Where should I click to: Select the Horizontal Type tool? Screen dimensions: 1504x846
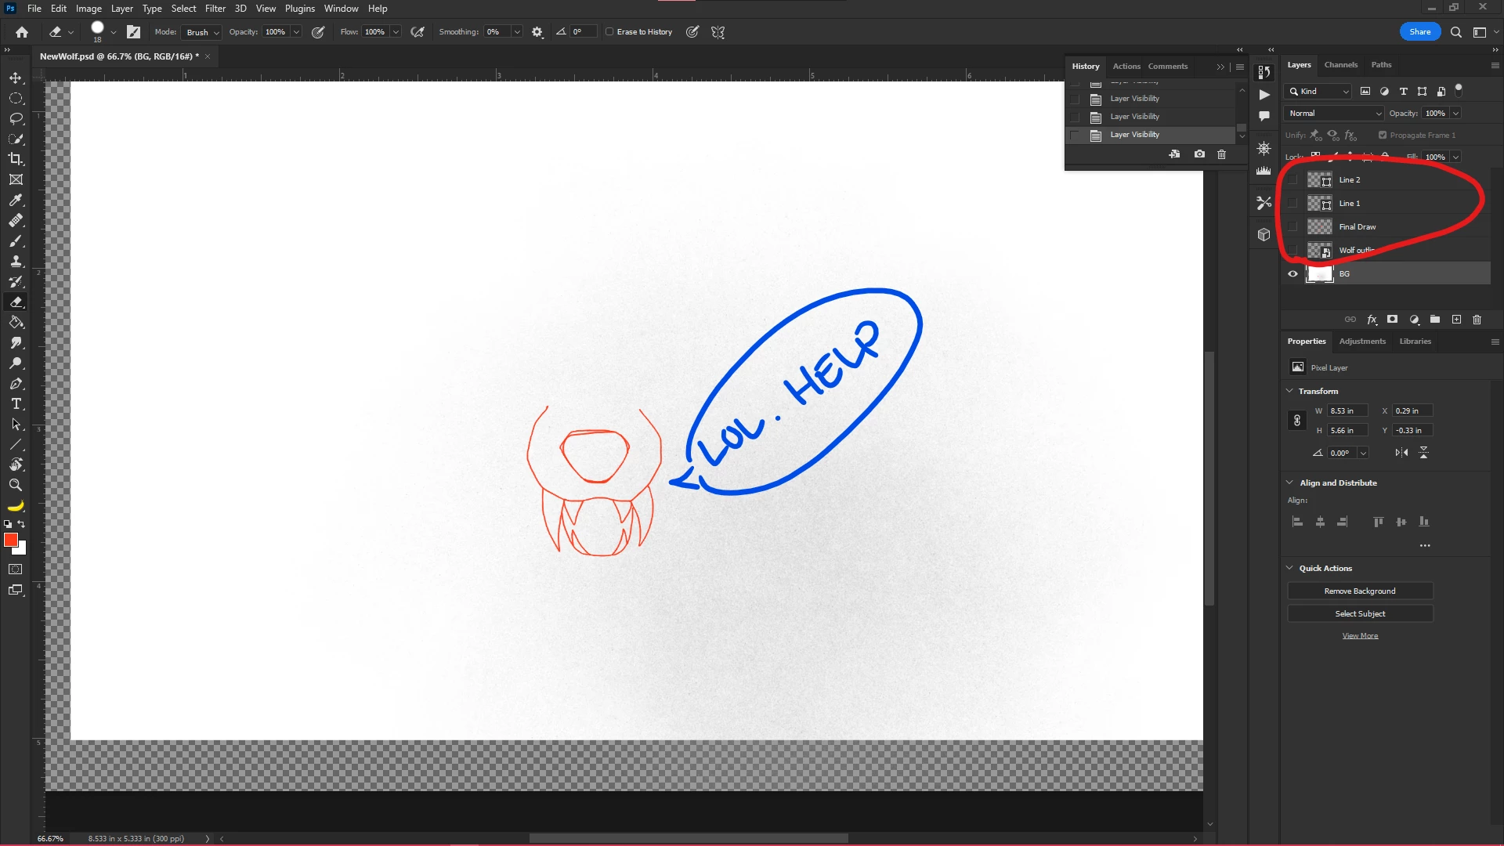(16, 404)
